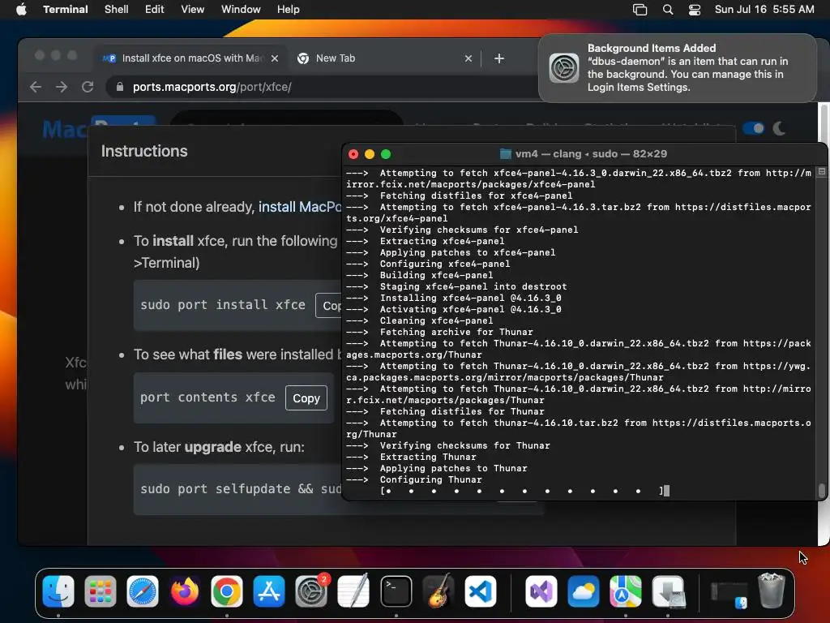The image size is (830, 623).
Task: Click the MacPorts logo on the page
Action: tap(98, 129)
